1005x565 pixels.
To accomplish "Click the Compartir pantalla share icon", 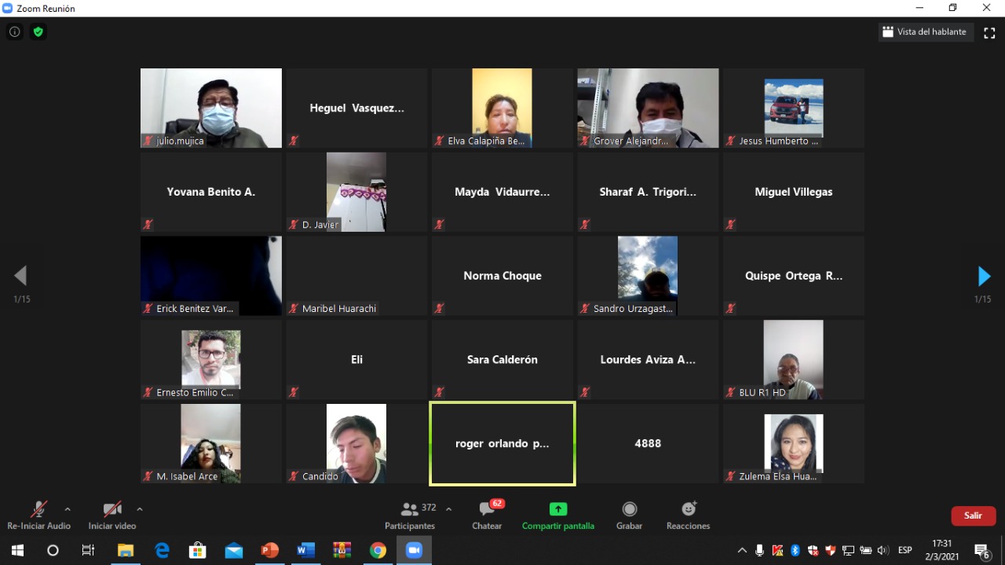I will click(558, 509).
